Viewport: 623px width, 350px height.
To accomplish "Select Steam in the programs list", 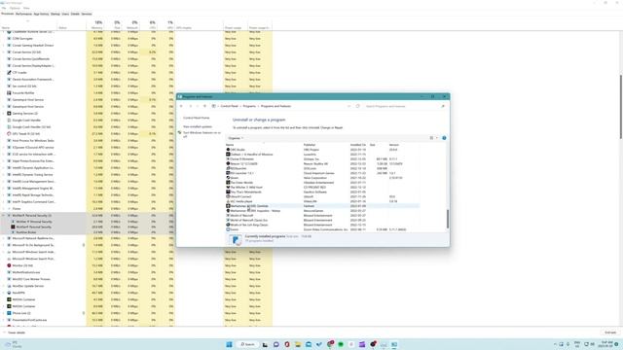I will pyautogui.click(x=322, y=178).
